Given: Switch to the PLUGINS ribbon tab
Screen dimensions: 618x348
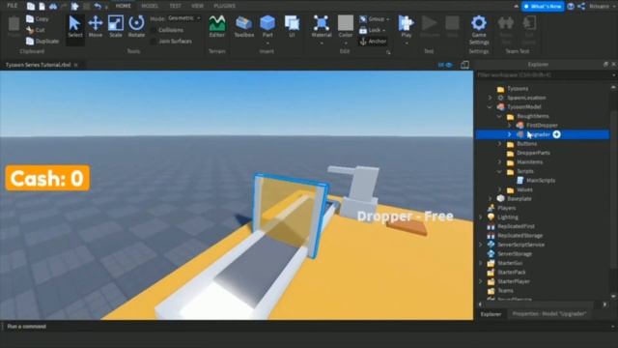Looking at the screenshot, I should (x=224, y=6).
